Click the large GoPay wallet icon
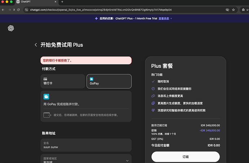Viewport: 249px width, 163px height. coord(46,97)
